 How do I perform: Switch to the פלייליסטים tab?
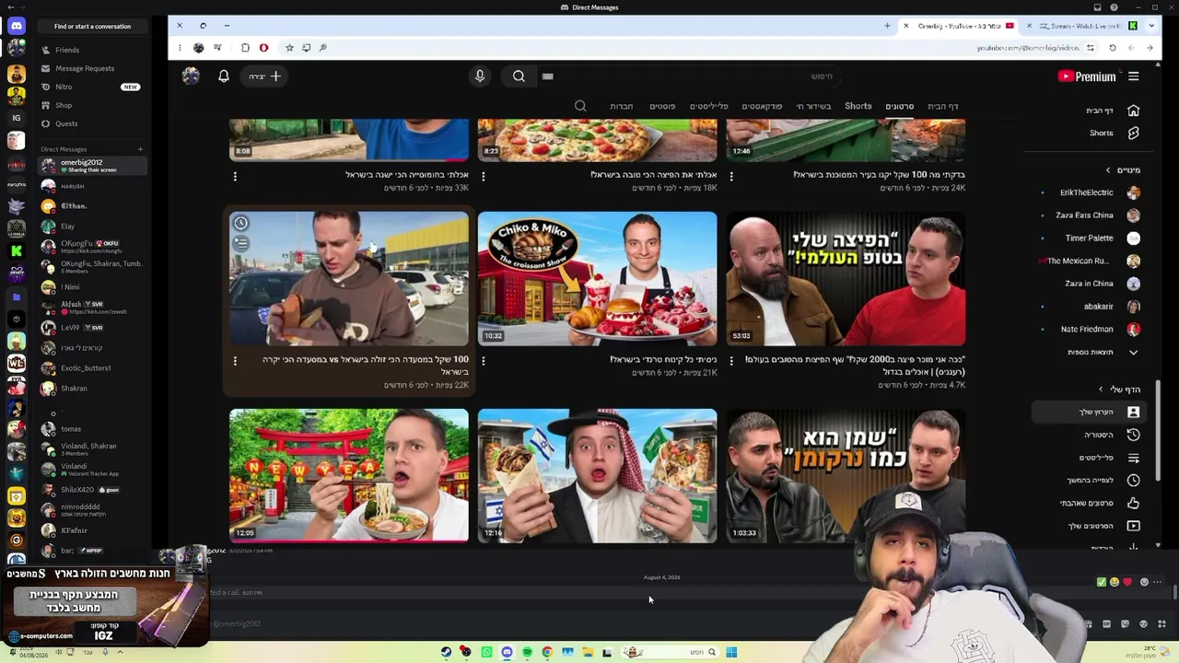pyautogui.click(x=709, y=106)
